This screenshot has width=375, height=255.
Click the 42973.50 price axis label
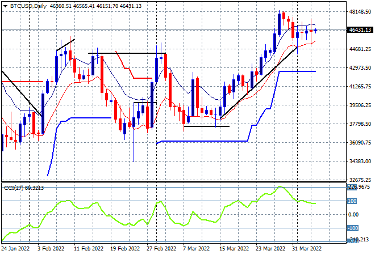[360, 68]
